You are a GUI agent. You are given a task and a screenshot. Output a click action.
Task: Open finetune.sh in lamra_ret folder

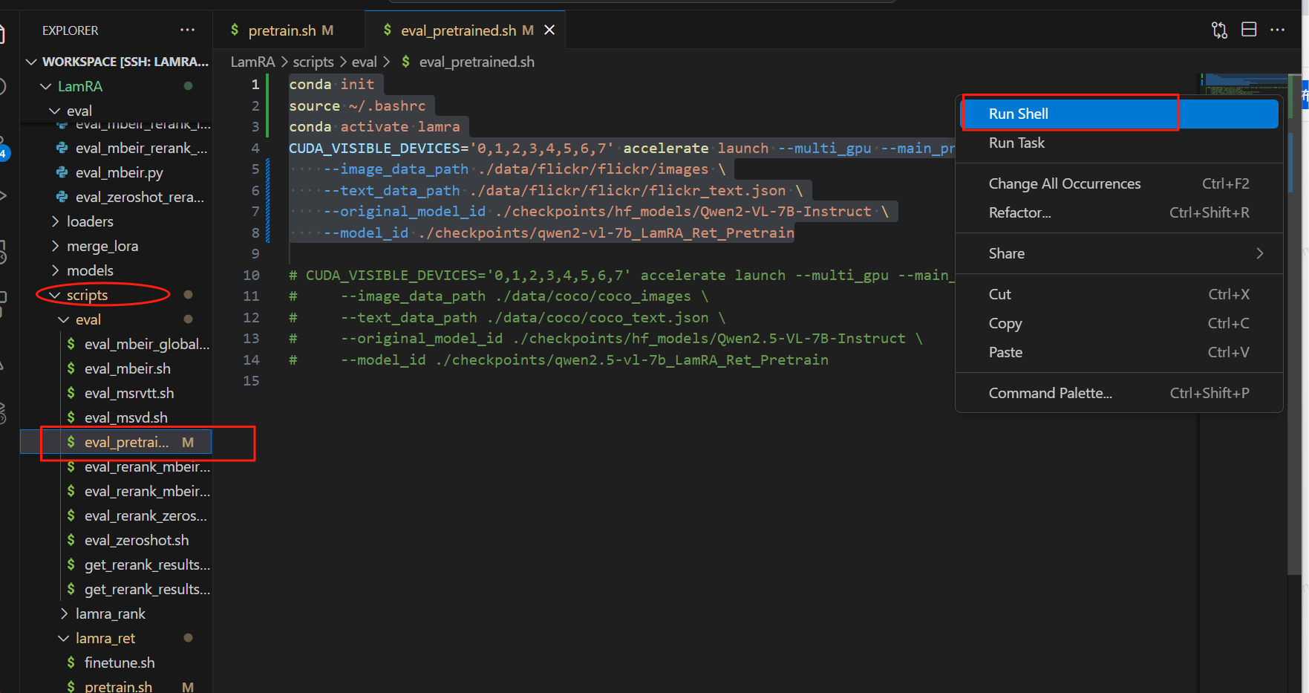pyautogui.click(x=120, y=663)
